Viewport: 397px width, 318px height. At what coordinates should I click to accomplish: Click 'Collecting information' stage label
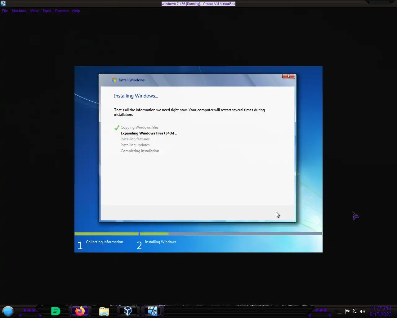tap(105, 242)
